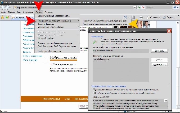Click the RSS feeds icon

coord(133,17)
